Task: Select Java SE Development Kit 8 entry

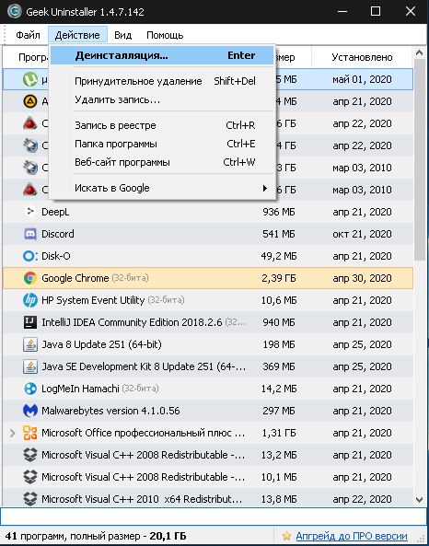Action: (x=208, y=366)
